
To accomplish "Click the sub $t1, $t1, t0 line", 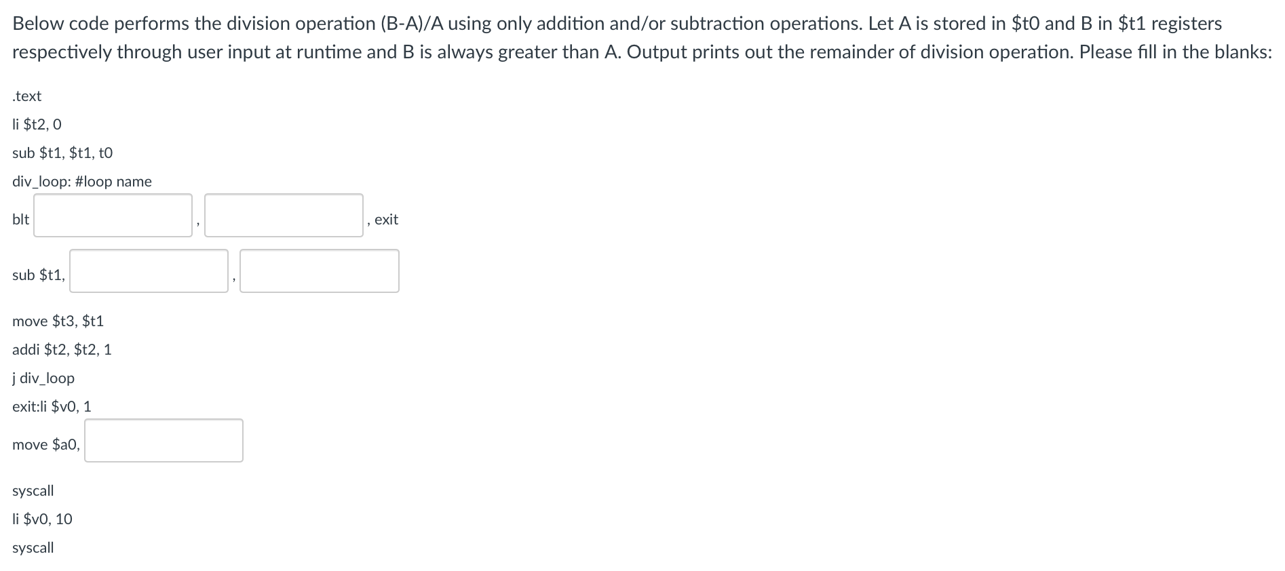I will click(62, 153).
